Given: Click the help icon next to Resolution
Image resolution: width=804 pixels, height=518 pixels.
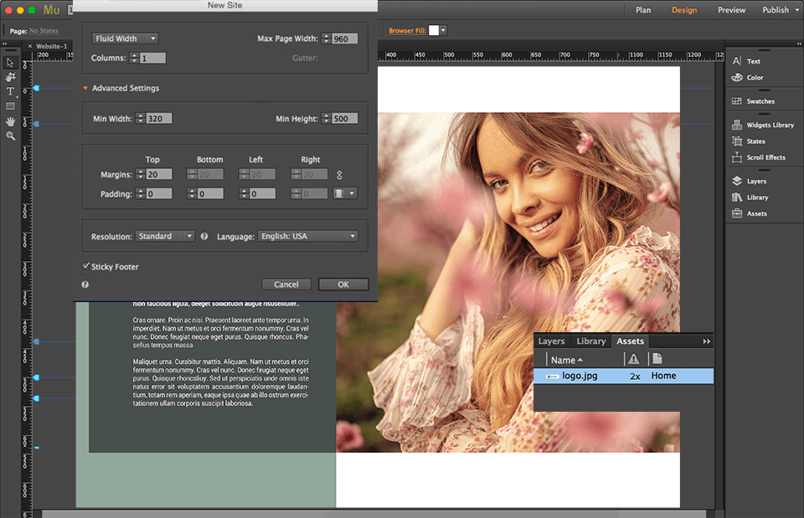Looking at the screenshot, I should click(204, 237).
